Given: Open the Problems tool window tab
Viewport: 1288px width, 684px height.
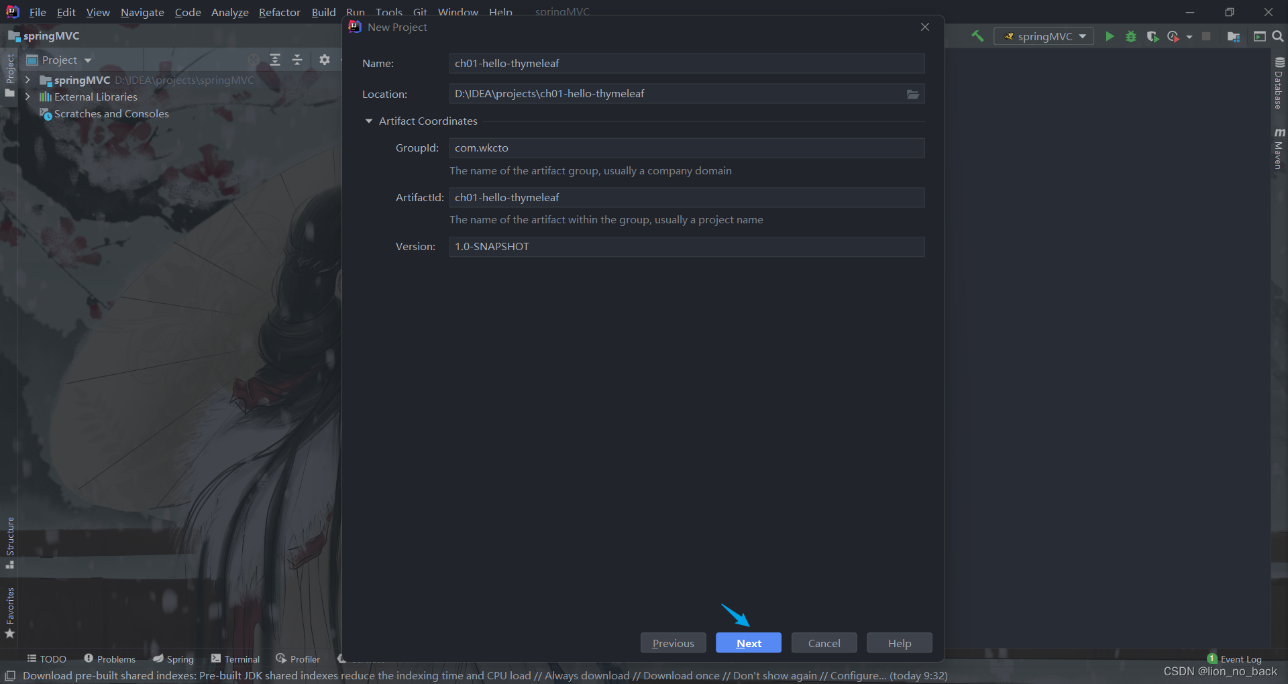Looking at the screenshot, I should pyautogui.click(x=109, y=659).
